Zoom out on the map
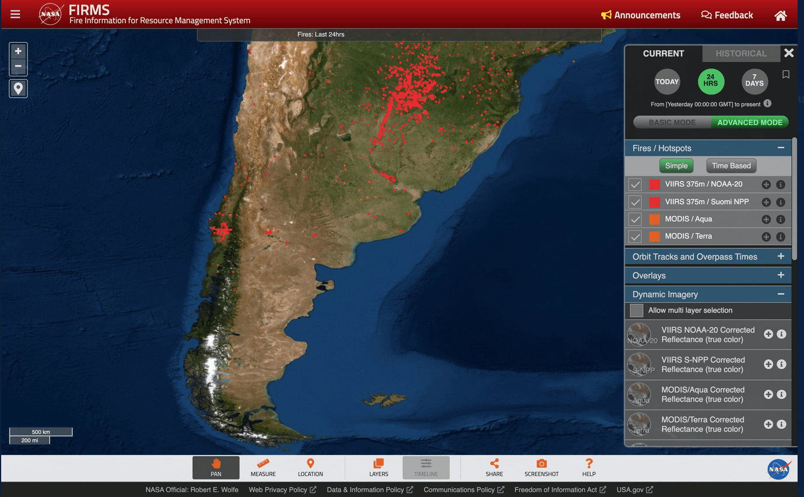The height and width of the screenshot is (497, 804). click(x=18, y=66)
